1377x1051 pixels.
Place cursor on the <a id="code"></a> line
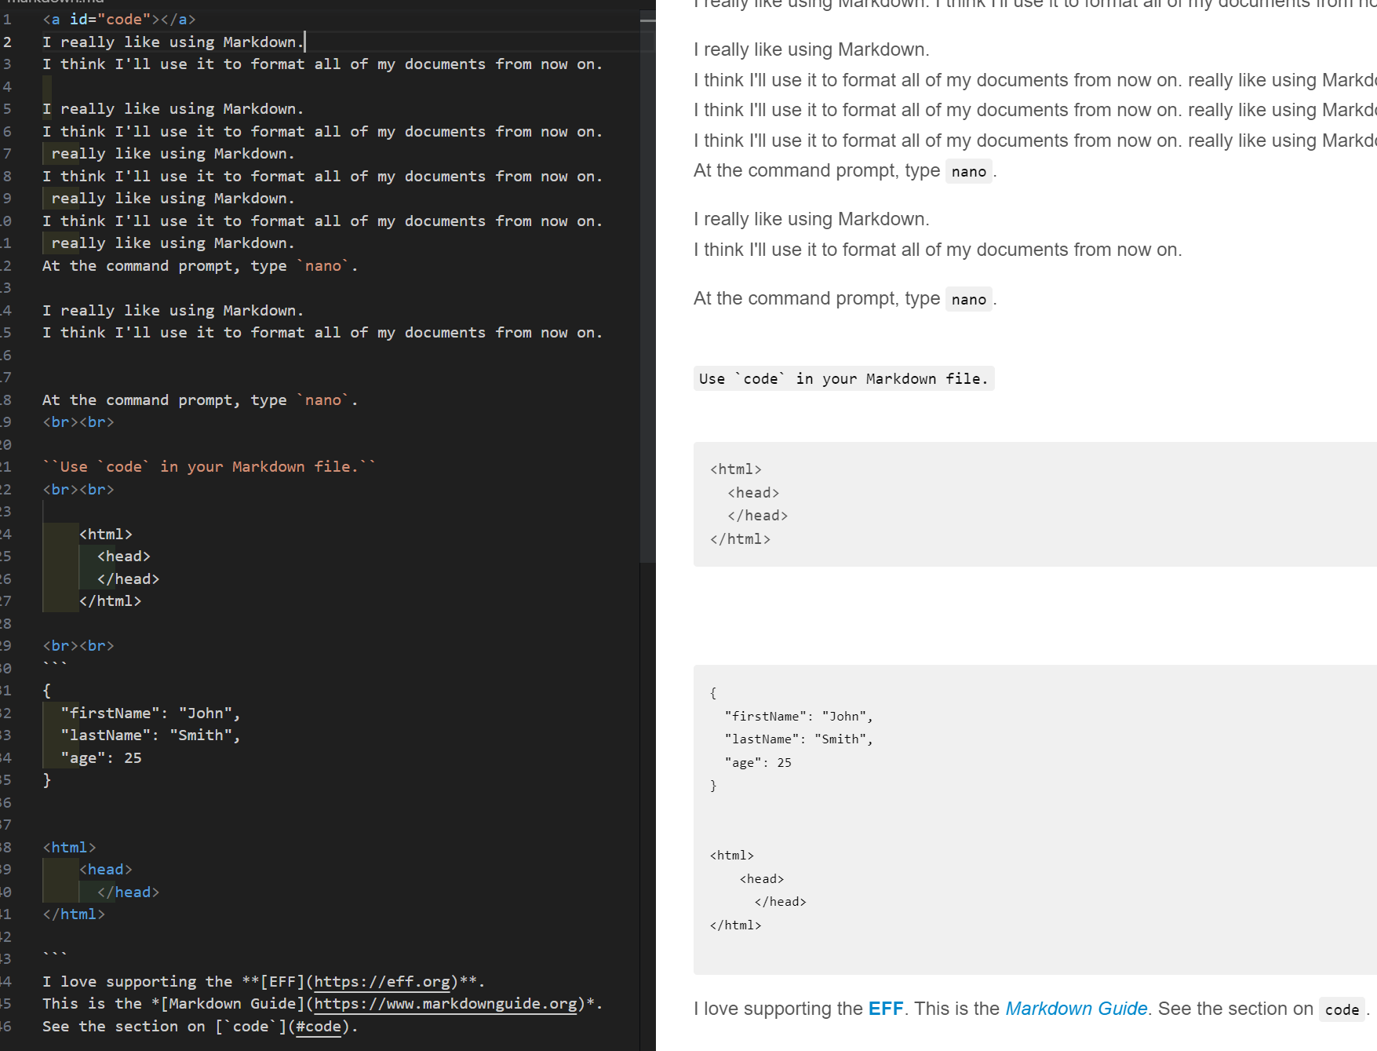click(119, 20)
